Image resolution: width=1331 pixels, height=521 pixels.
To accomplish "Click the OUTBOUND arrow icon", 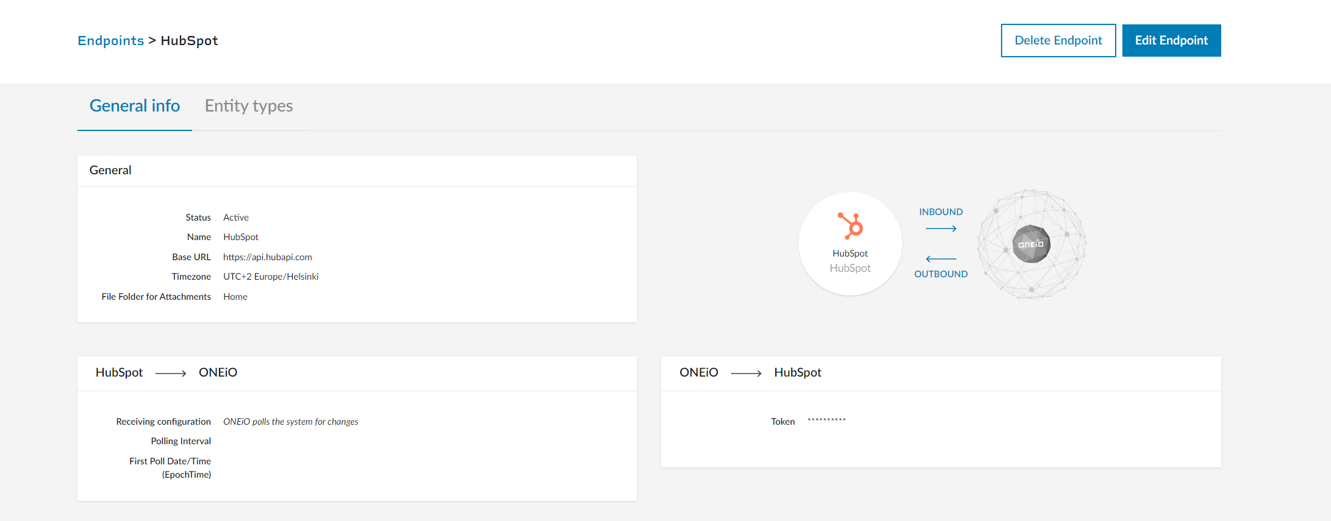I will [941, 259].
